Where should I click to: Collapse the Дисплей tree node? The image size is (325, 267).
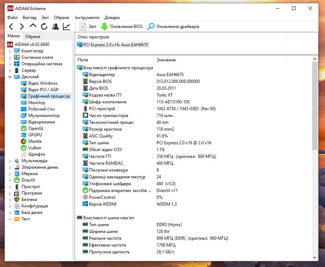(x=10, y=77)
